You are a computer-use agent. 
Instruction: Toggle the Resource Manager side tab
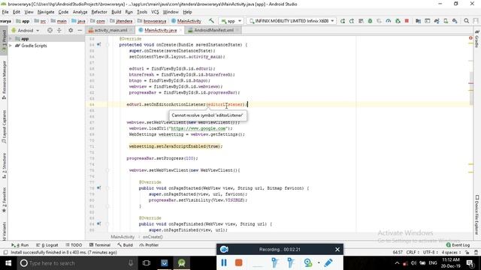(4, 80)
